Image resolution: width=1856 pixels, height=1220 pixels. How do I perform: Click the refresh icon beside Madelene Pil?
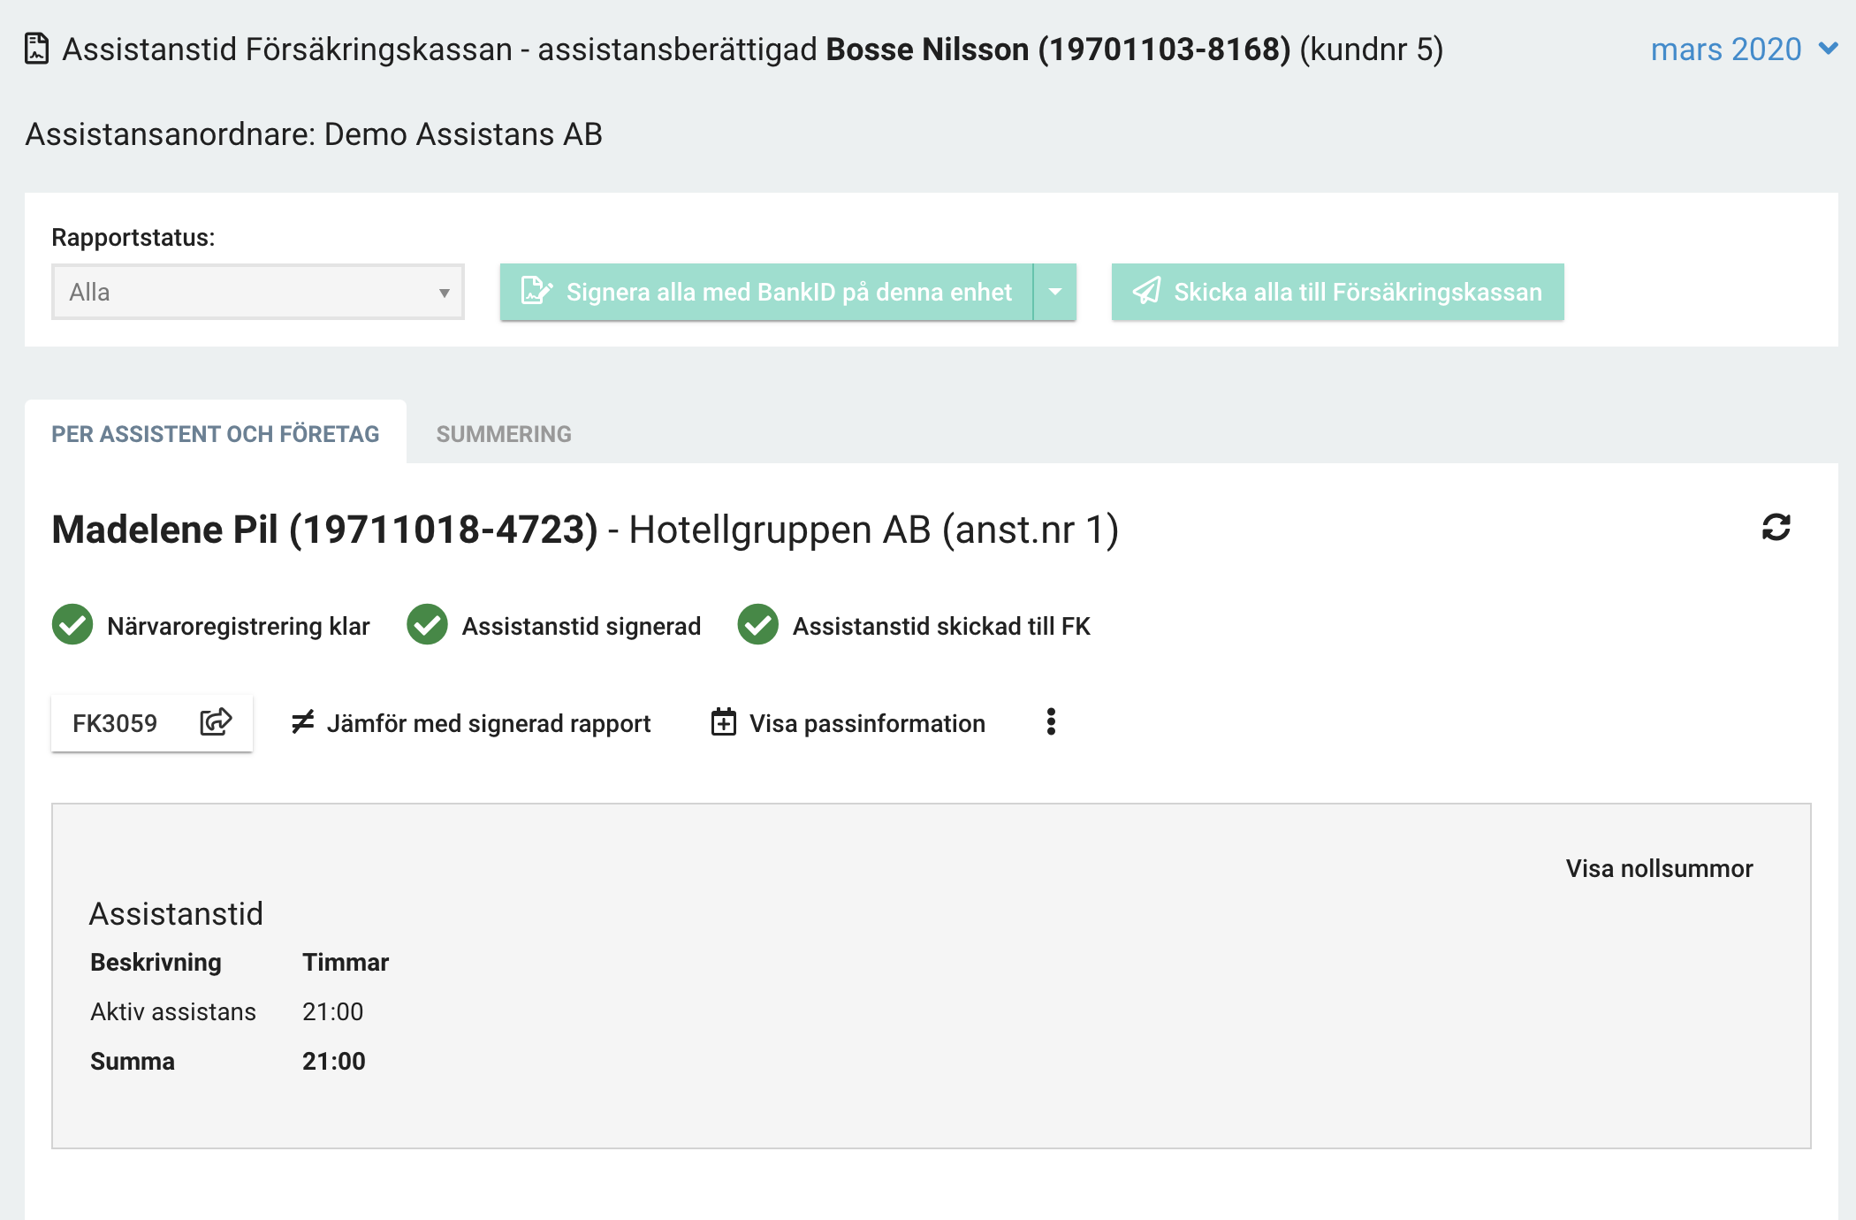1776,528
